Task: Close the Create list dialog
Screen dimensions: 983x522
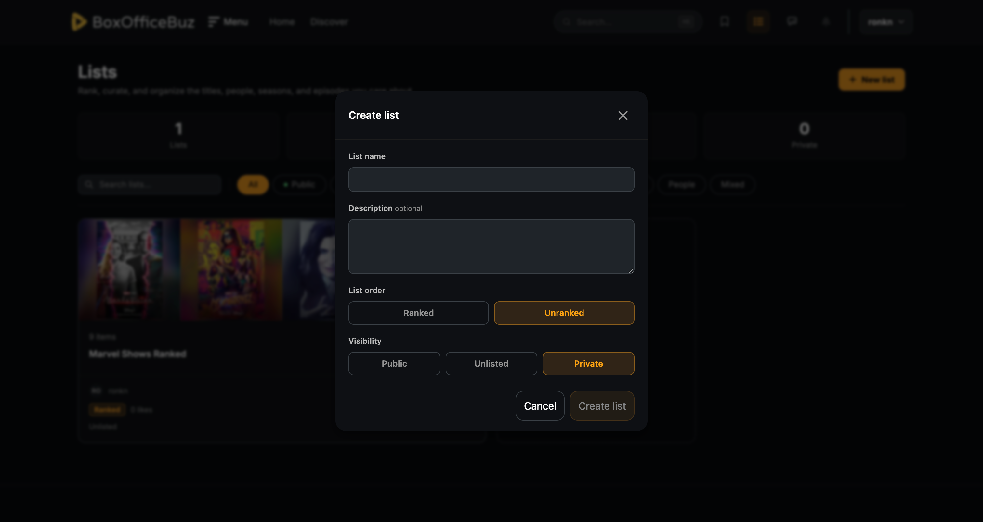Action: coord(623,116)
